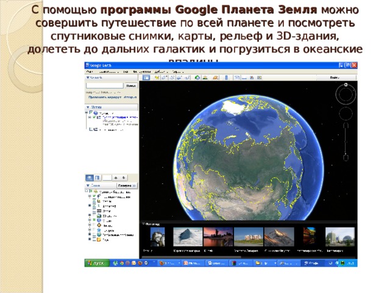Open the iceberg snow thumbnail in tour guide

(188, 237)
